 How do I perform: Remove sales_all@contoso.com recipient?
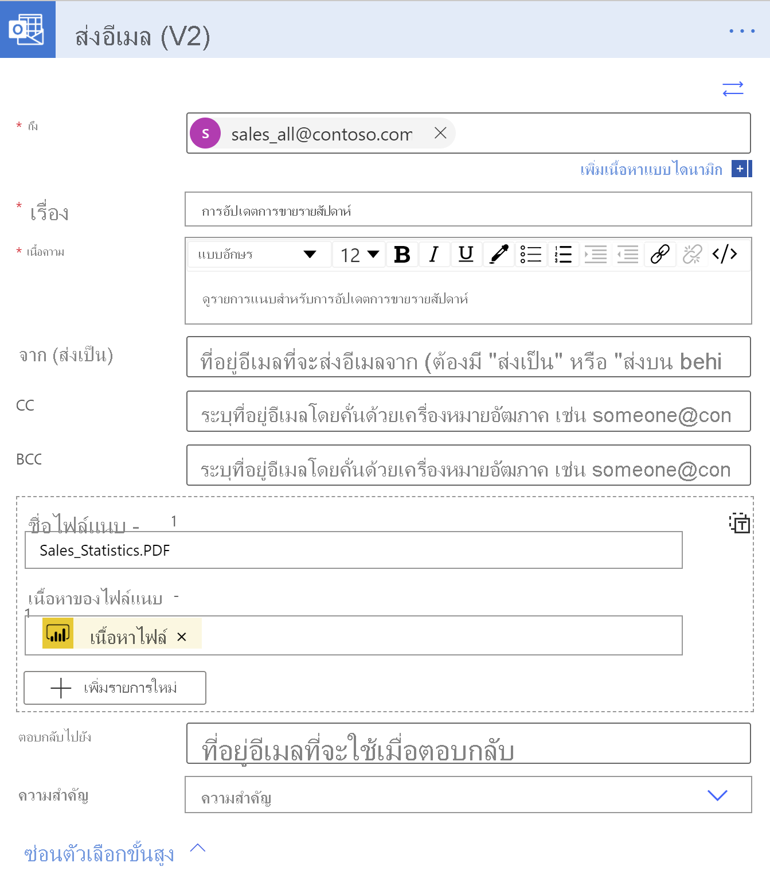440,133
